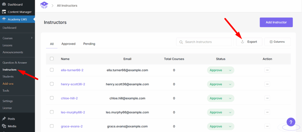Click the purple help question mark icon
This screenshot has width=302, height=132.
click(291, 122)
